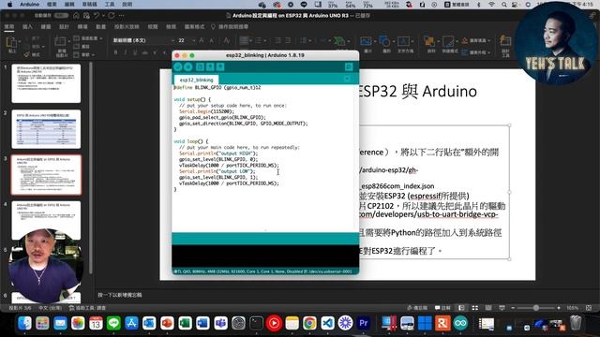The height and width of the screenshot is (337, 600).
Task: Open the Arduino Serial Monitor
Action: coord(349,66)
